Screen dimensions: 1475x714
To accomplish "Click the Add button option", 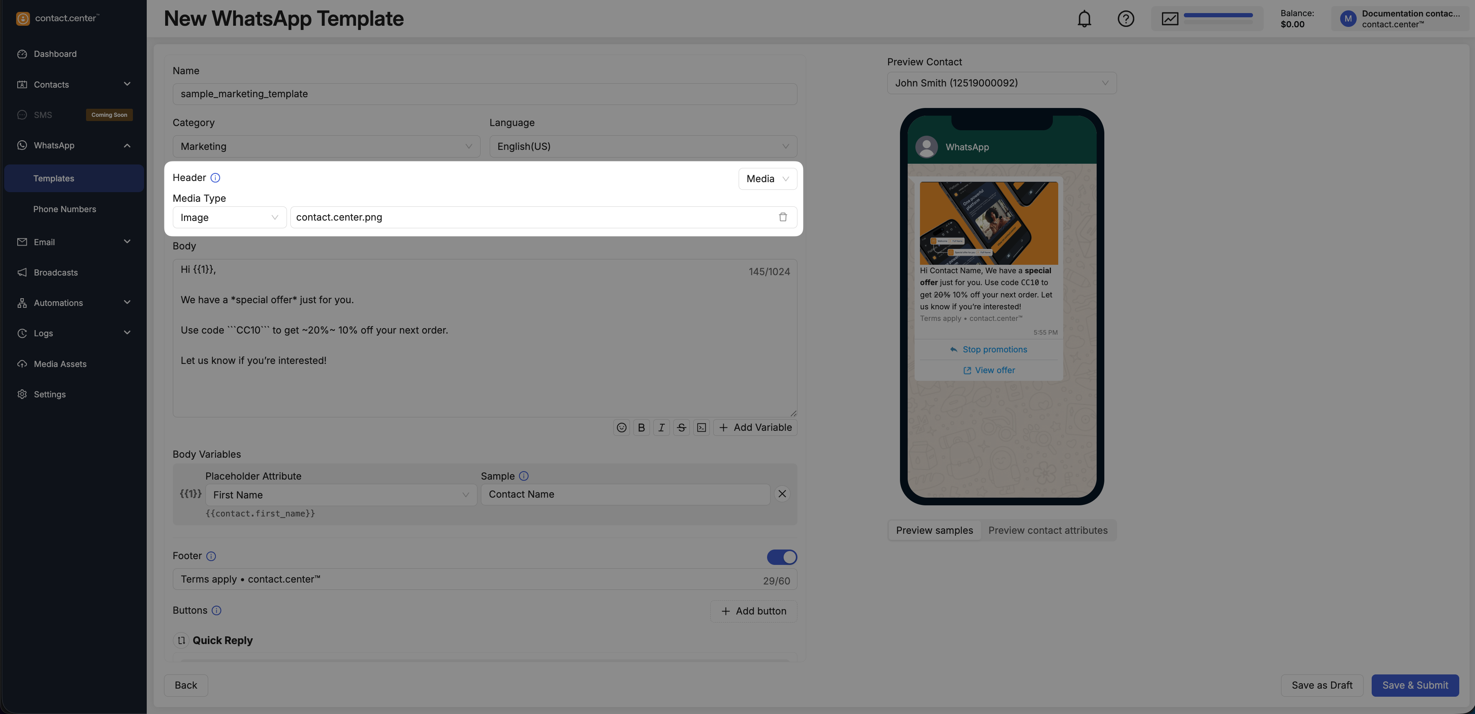I will pyautogui.click(x=753, y=611).
